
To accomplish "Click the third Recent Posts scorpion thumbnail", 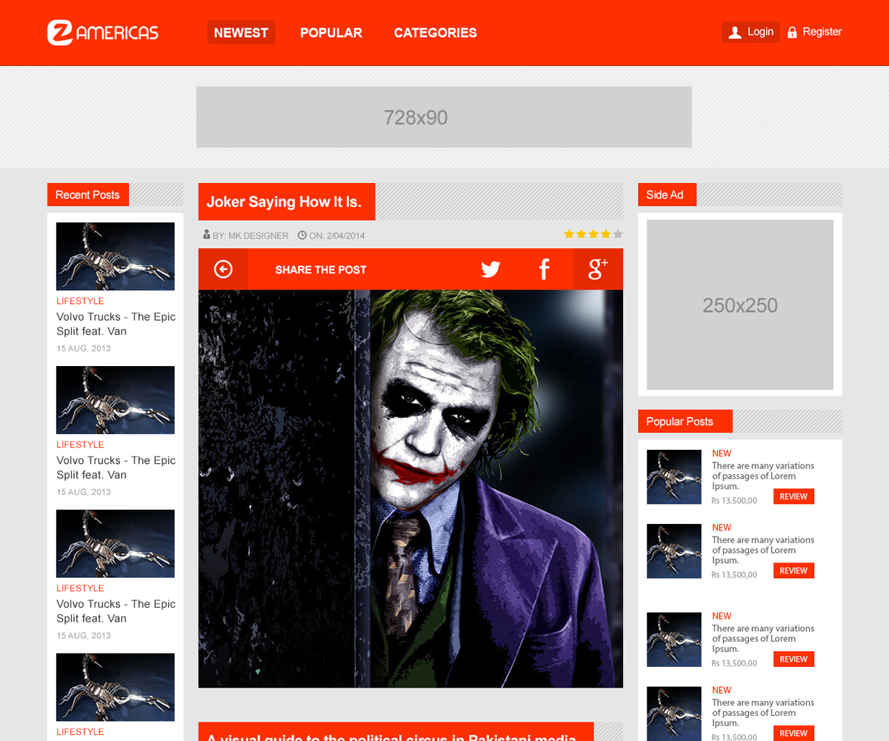I will pos(116,544).
